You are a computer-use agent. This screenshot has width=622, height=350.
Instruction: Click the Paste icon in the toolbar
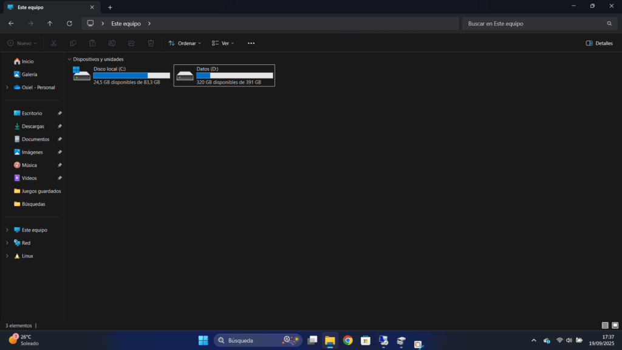(92, 43)
